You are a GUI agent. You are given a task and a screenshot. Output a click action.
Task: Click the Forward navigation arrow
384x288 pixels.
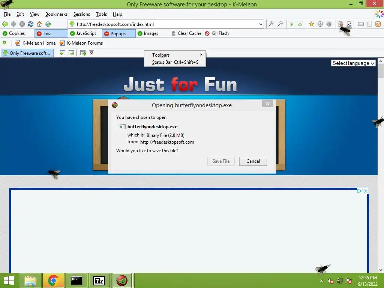coord(13,24)
